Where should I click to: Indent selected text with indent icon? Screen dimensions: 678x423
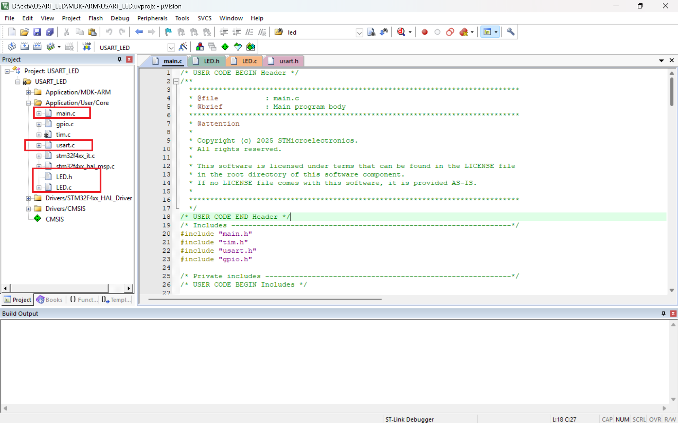point(224,32)
